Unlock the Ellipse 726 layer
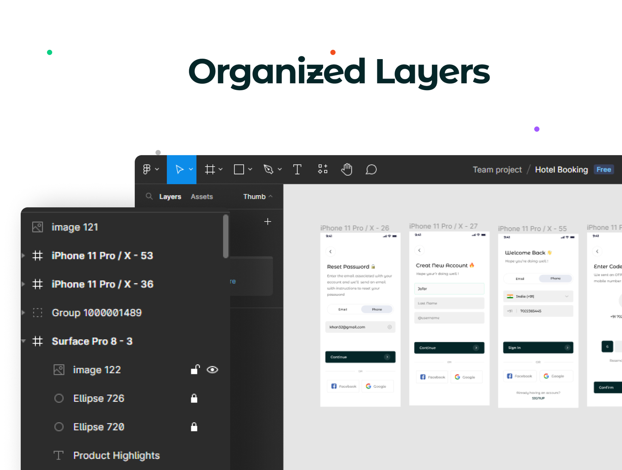 click(194, 398)
